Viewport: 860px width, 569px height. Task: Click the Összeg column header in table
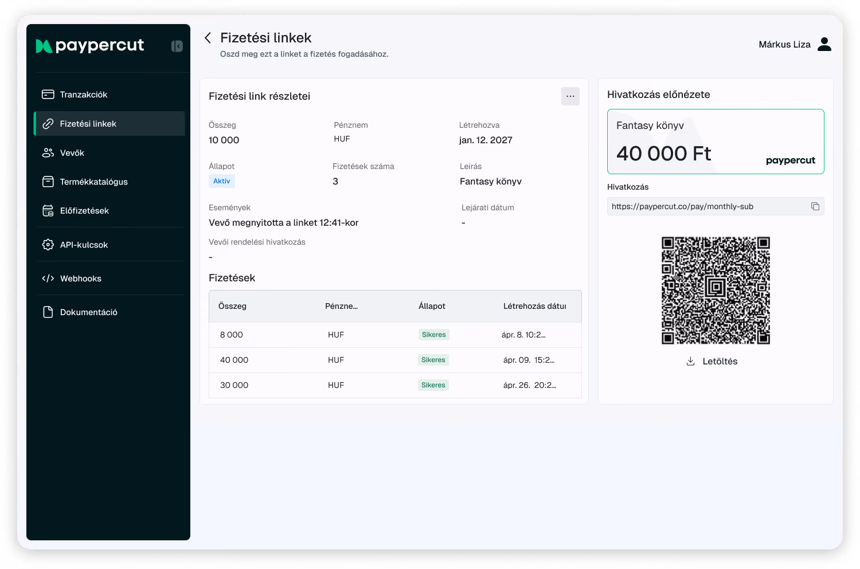232,306
